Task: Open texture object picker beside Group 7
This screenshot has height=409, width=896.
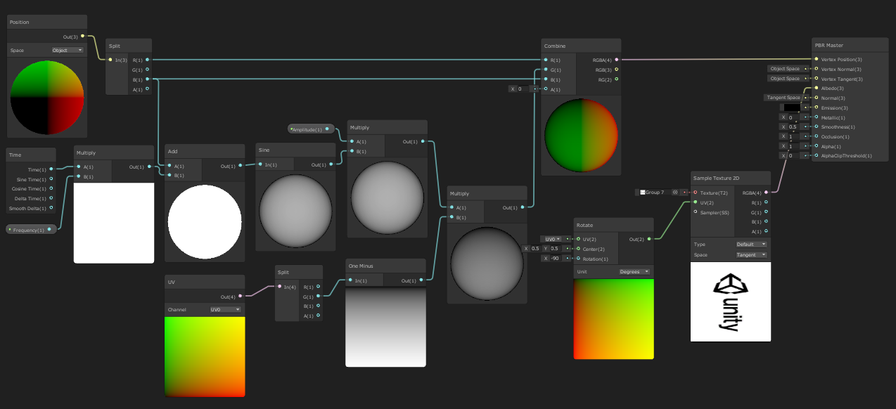Action: click(675, 192)
